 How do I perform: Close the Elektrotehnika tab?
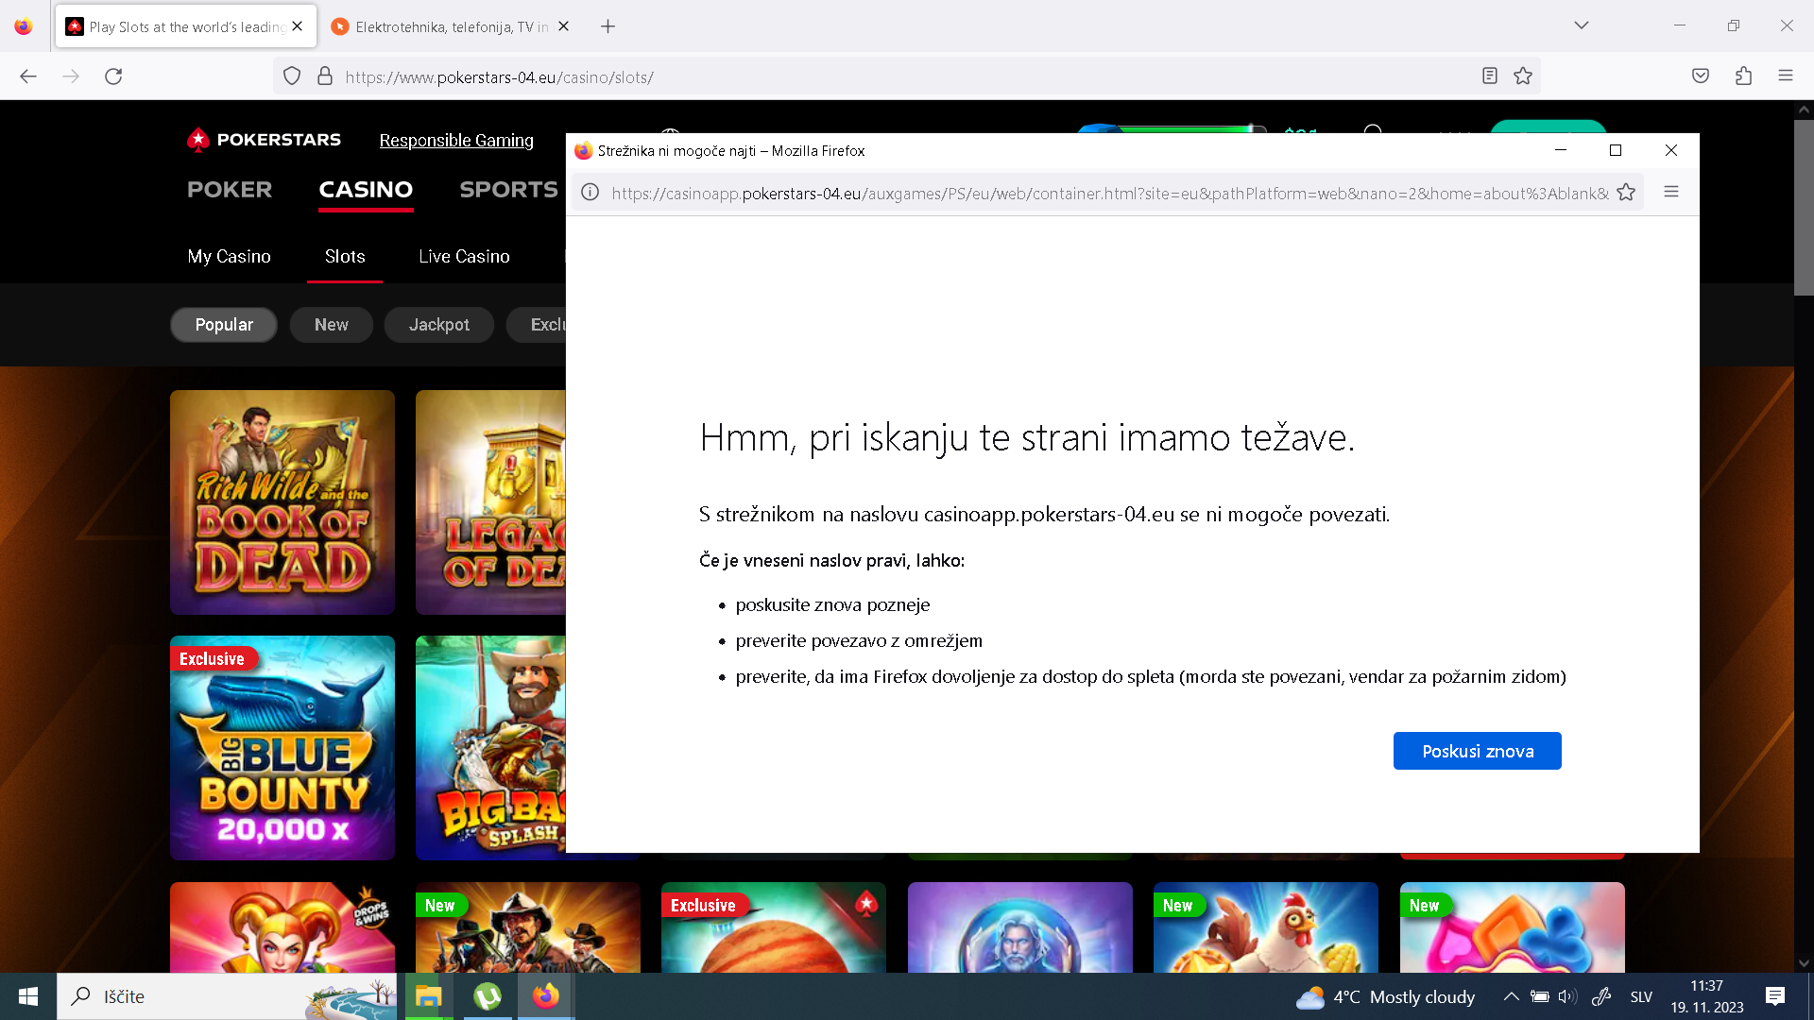point(564,26)
